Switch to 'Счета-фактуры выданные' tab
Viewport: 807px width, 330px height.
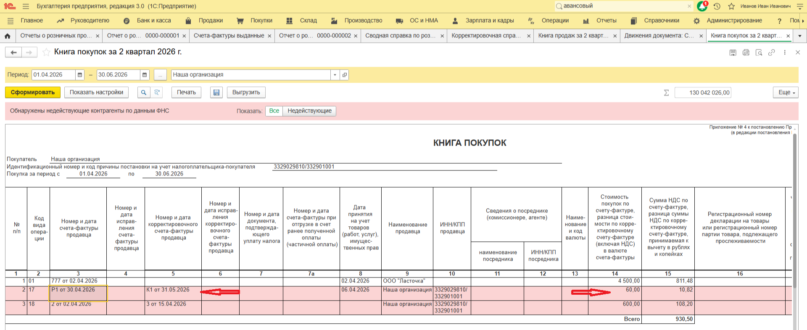click(x=229, y=36)
